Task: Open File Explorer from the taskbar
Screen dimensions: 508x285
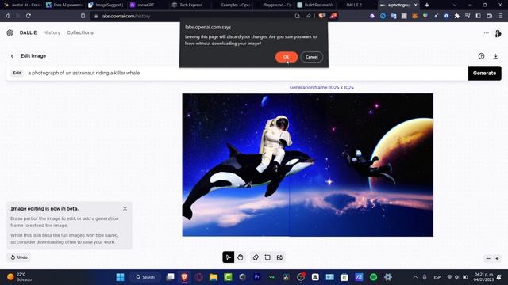Action: pos(214,277)
